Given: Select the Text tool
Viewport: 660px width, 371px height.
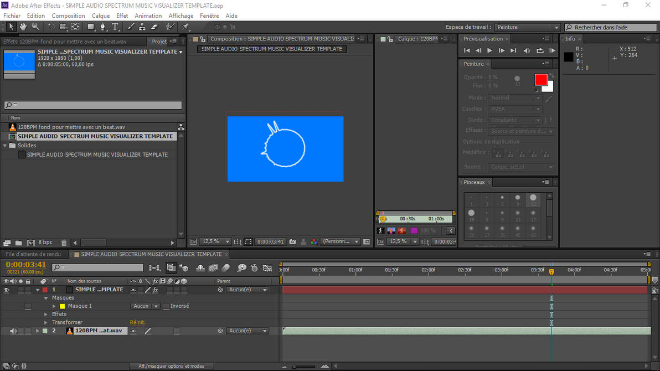Looking at the screenshot, I should [x=115, y=27].
